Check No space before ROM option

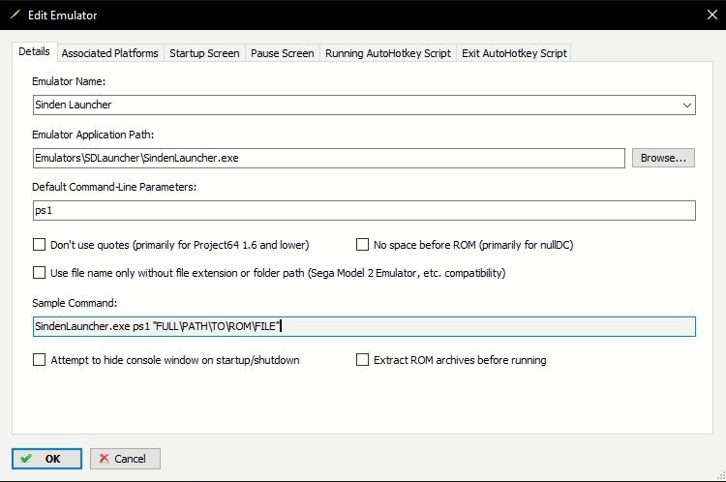coord(364,245)
